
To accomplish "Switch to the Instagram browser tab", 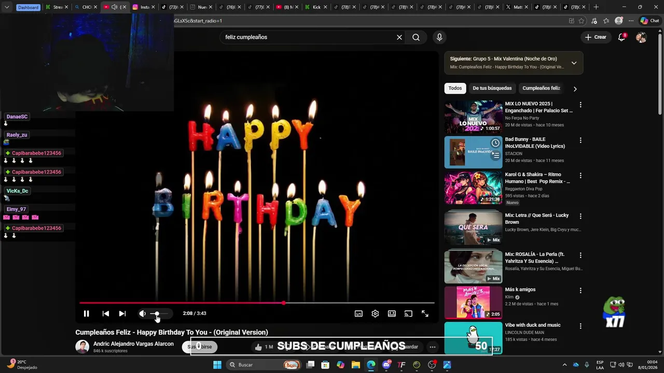I will (143, 7).
